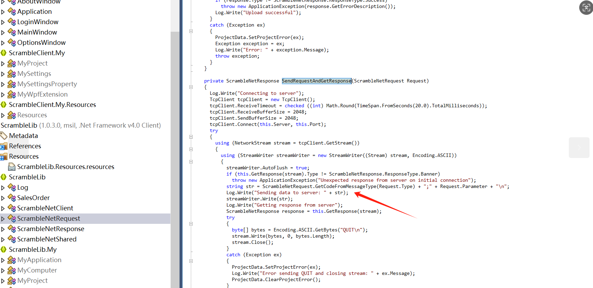The height and width of the screenshot is (288, 593).
Task: Select the MyWpfExtension entry
Action: tap(42, 95)
